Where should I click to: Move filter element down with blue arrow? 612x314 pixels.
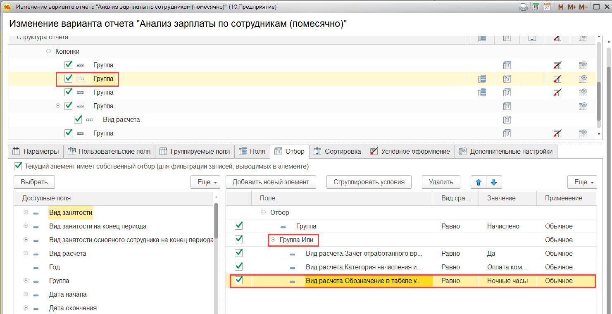[x=494, y=182]
